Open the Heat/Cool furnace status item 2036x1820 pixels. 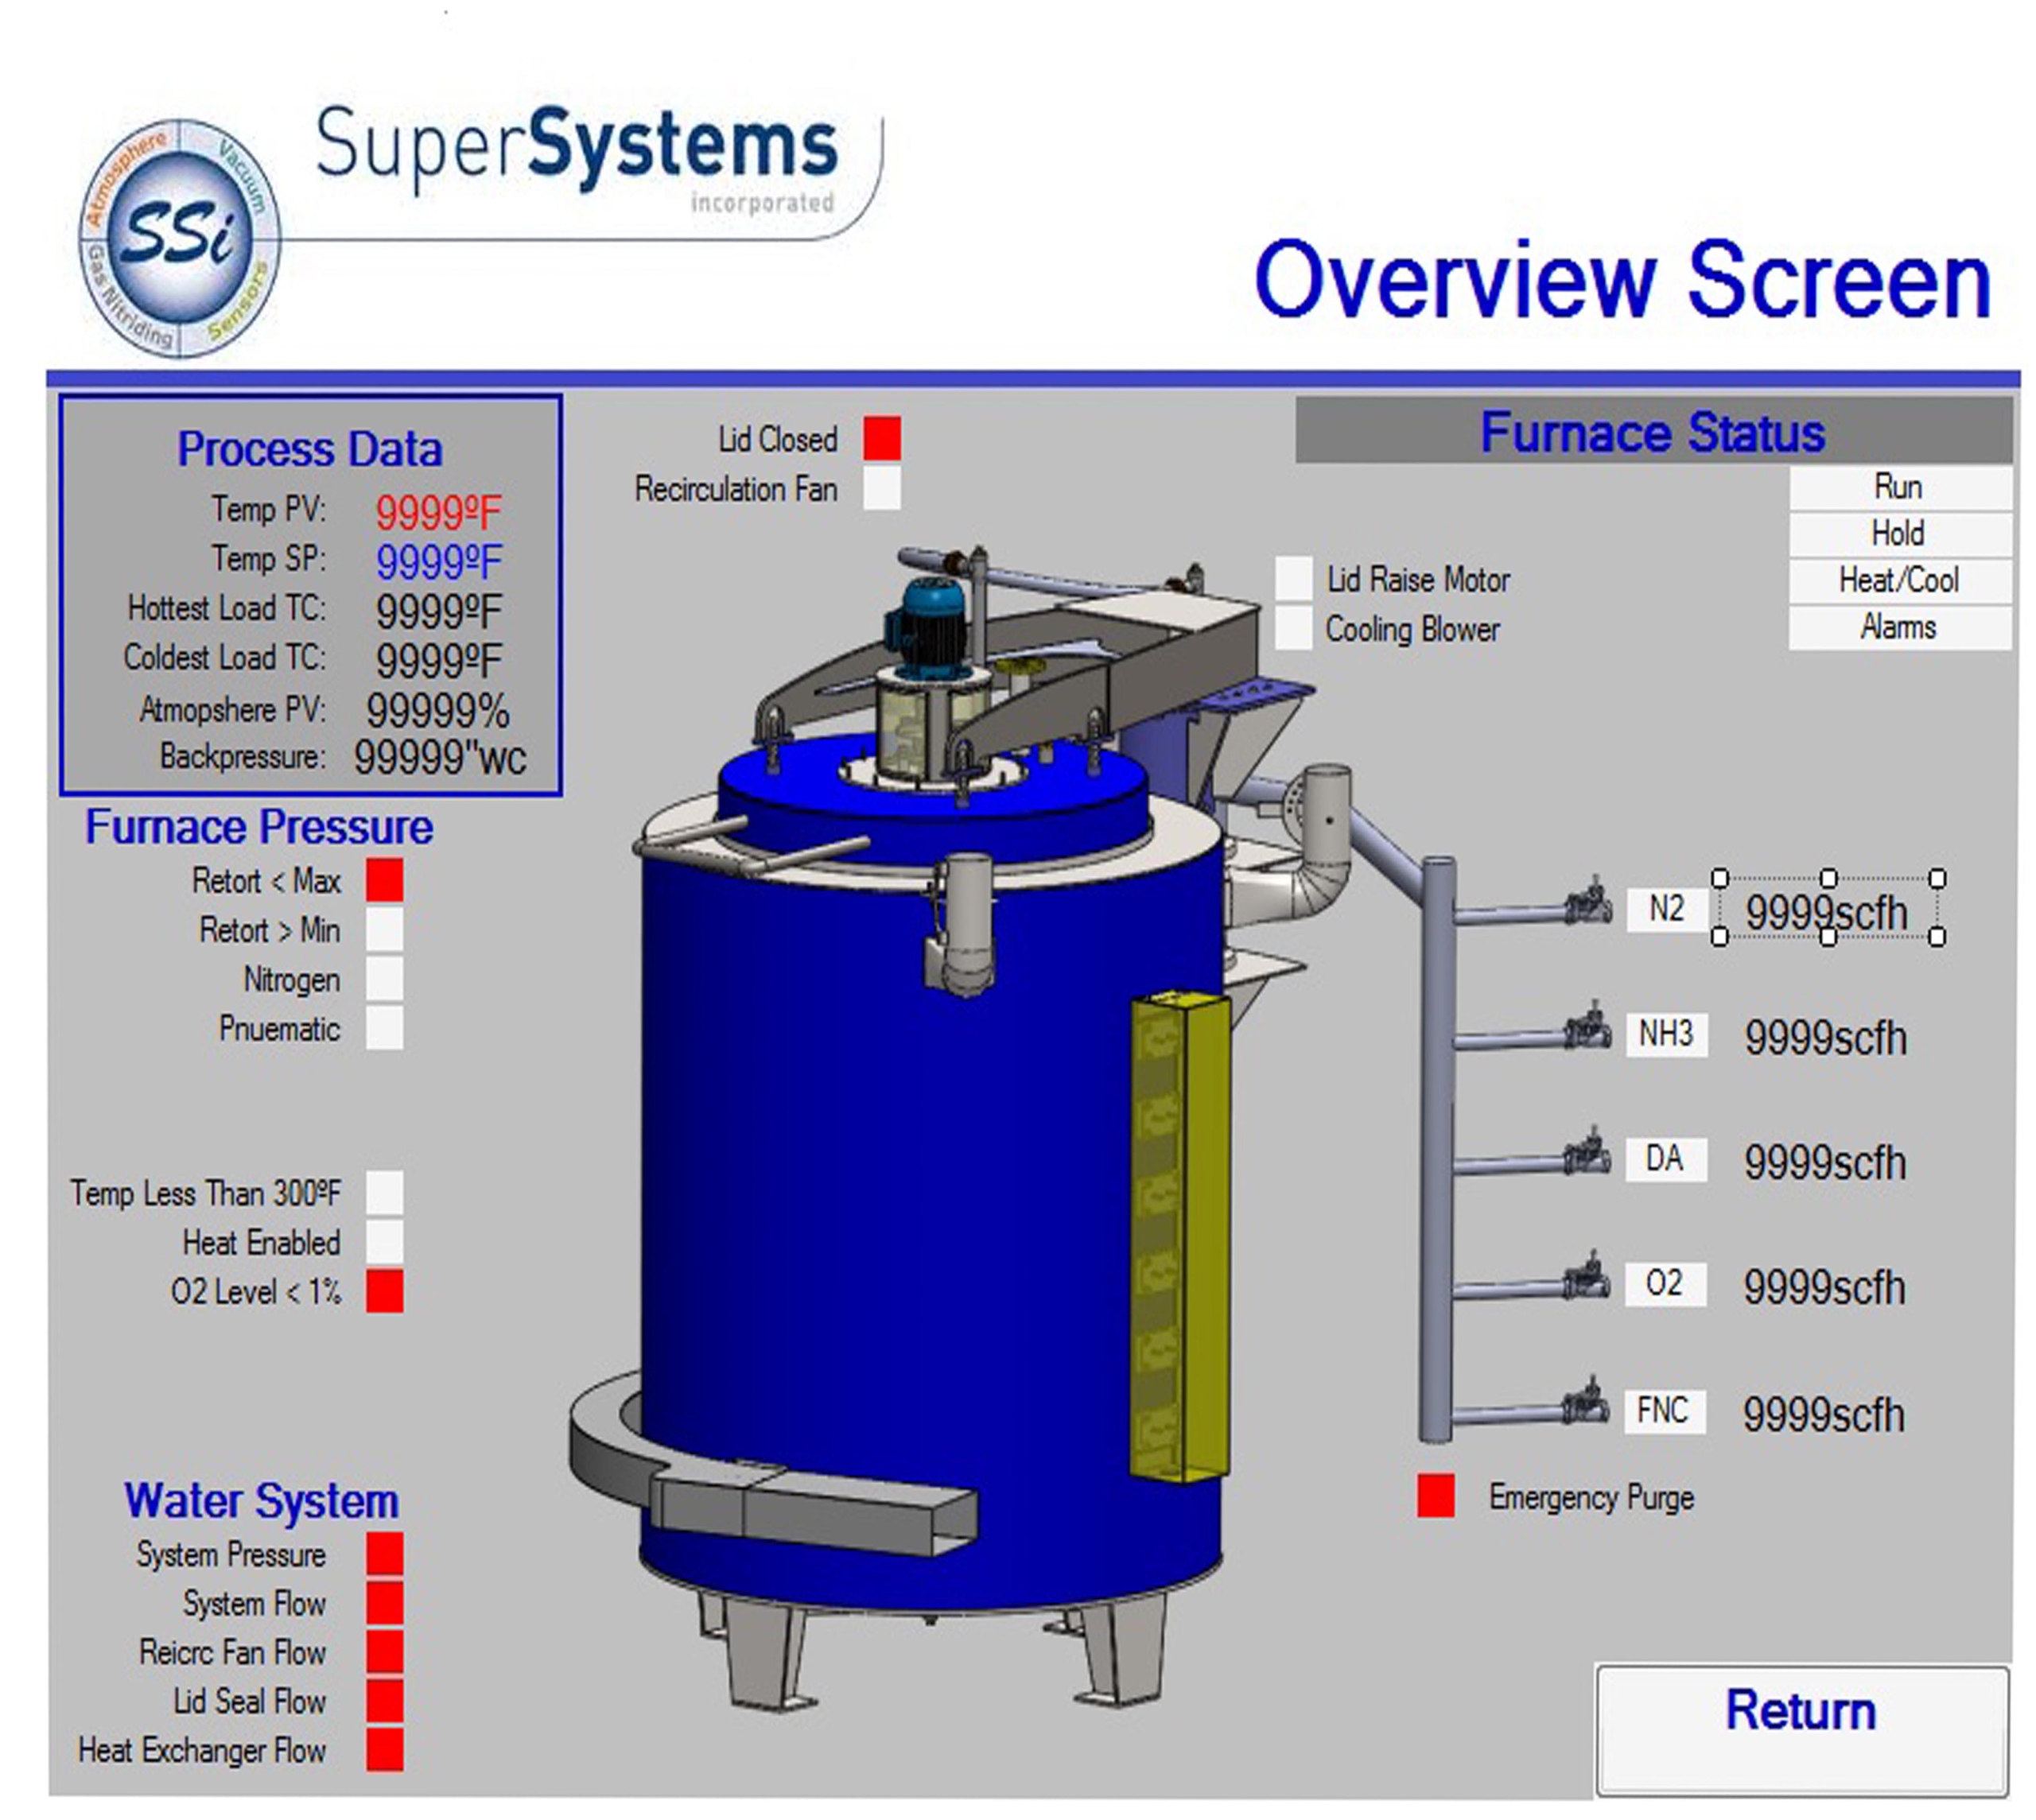pos(1900,580)
